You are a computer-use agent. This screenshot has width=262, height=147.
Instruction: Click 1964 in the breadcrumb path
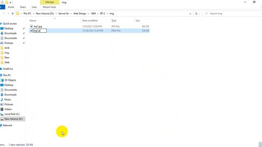93,13
